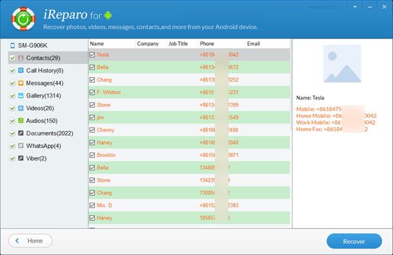Open the title bar dropdown menu arrow
393x255 pixels.
[x=355, y=7]
